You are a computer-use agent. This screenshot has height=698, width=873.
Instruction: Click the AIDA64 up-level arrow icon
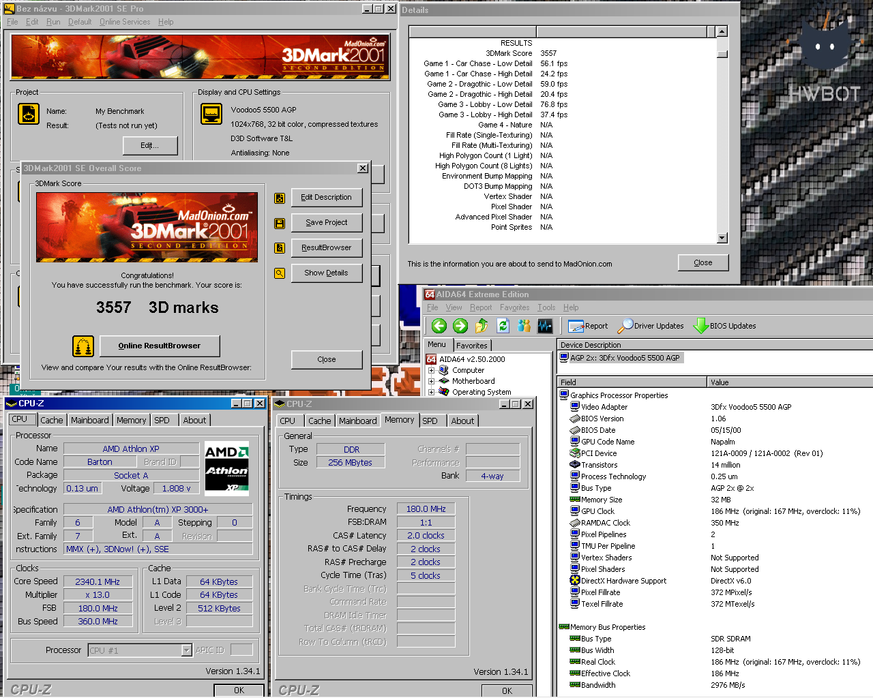pos(482,326)
